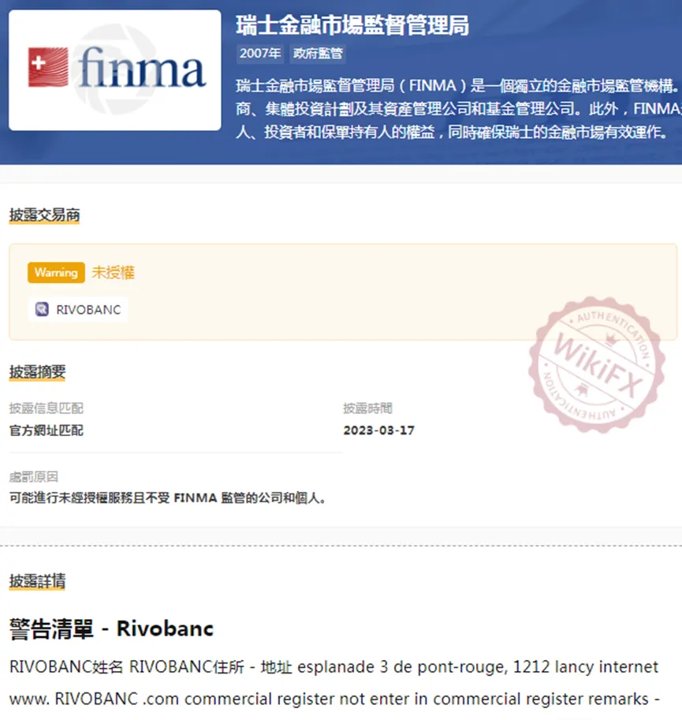Viewport: 682px width, 720px height.
Task: Click the FINMA description paragraph in header
Action: coord(458,109)
